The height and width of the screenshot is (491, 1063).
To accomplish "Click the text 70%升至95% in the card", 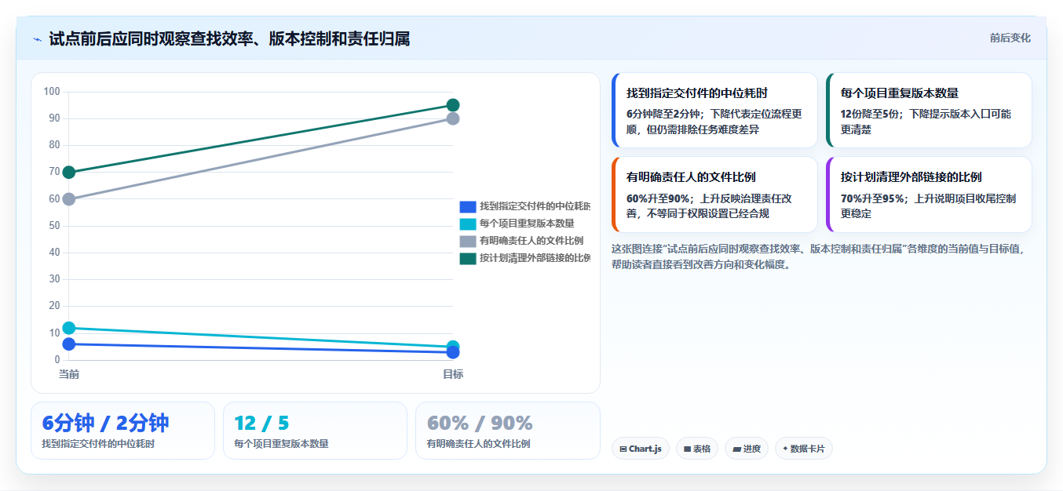I will point(872,198).
